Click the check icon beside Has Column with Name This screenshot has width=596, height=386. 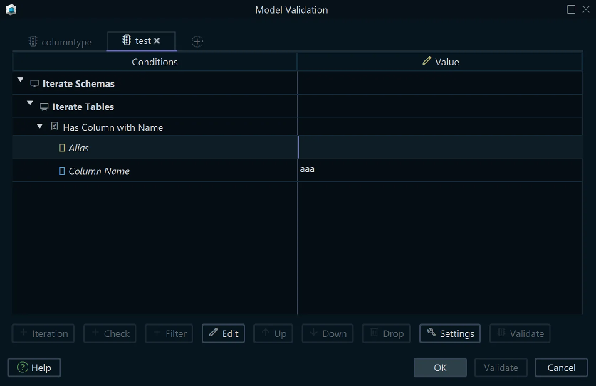point(54,126)
